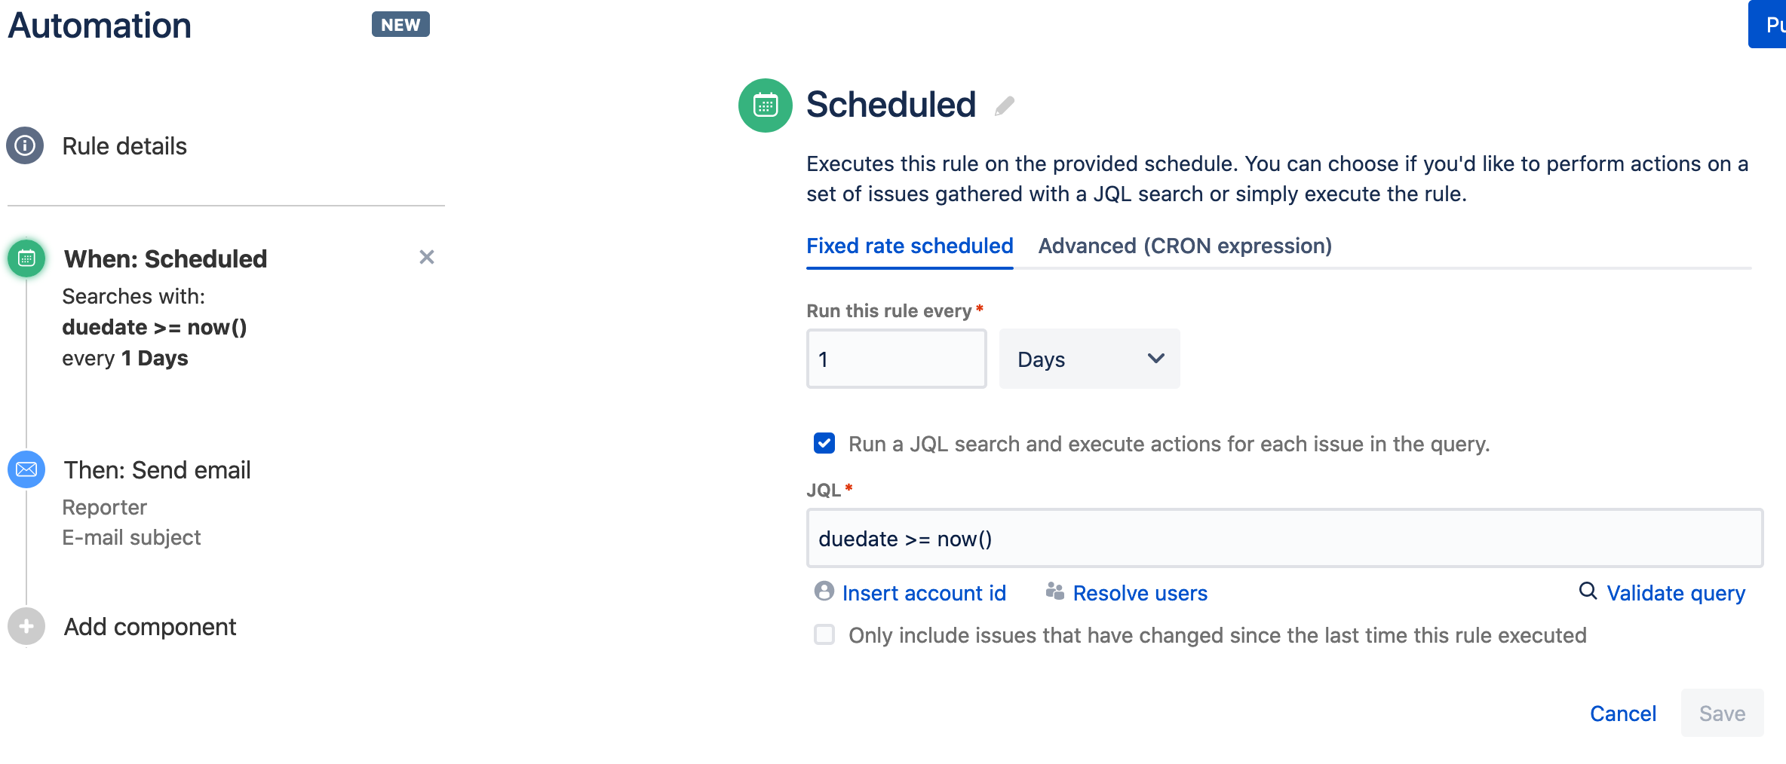Screen dimensions: 1786x764
Task: Click the Rule details info icon
Action: pyautogui.click(x=25, y=145)
